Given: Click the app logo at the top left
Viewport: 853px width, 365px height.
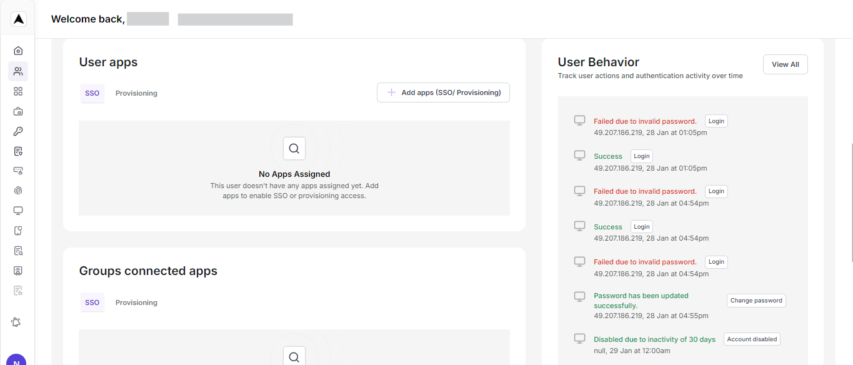Looking at the screenshot, I should coord(18,18).
